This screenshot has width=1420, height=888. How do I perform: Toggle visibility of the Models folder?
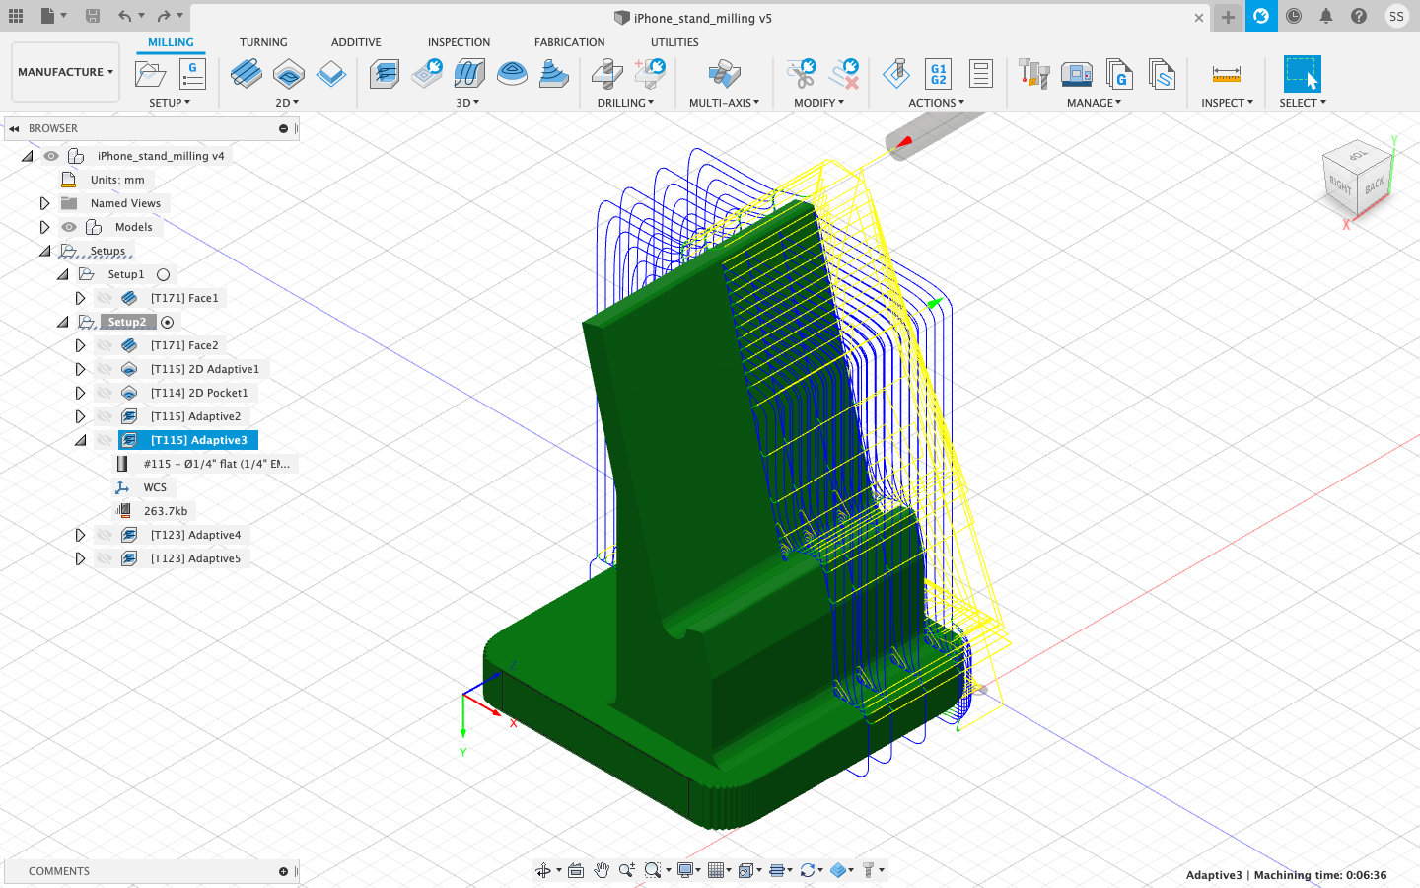pos(69,227)
